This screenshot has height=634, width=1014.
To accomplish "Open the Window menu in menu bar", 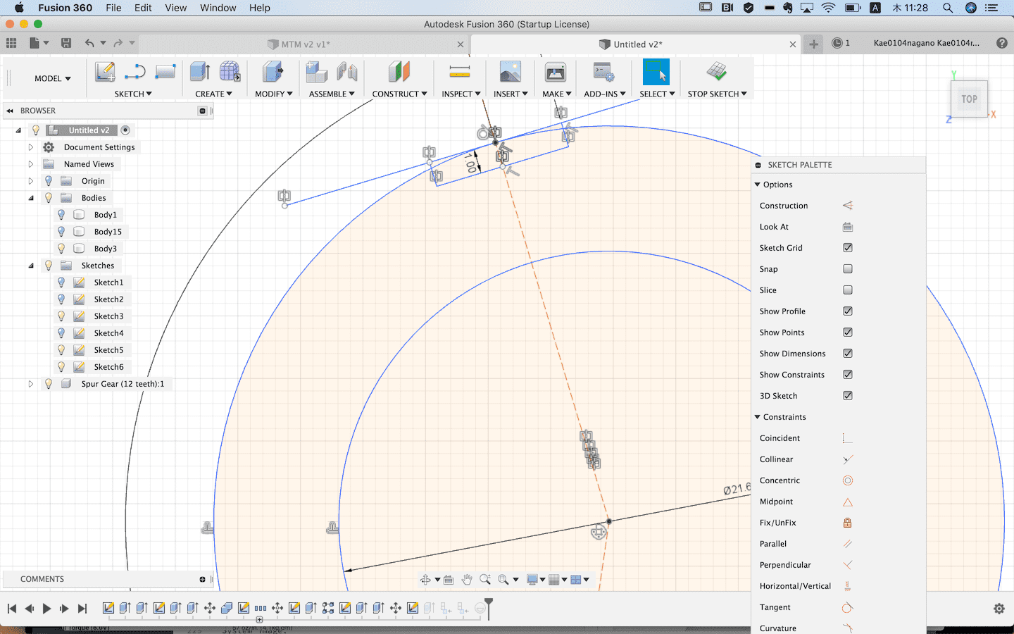I will pos(218,8).
